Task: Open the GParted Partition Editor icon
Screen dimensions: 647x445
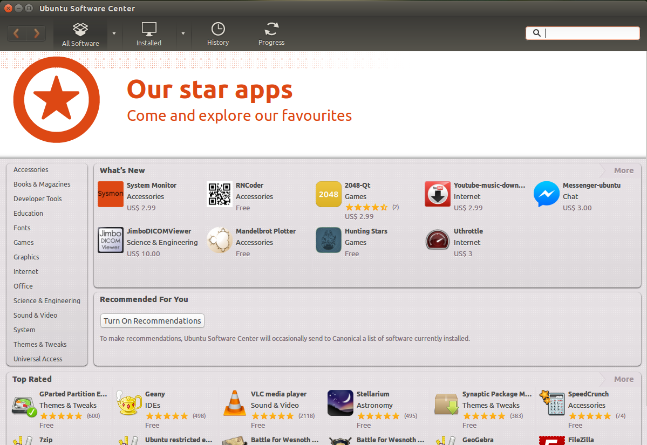Action: tap(24, 406)
